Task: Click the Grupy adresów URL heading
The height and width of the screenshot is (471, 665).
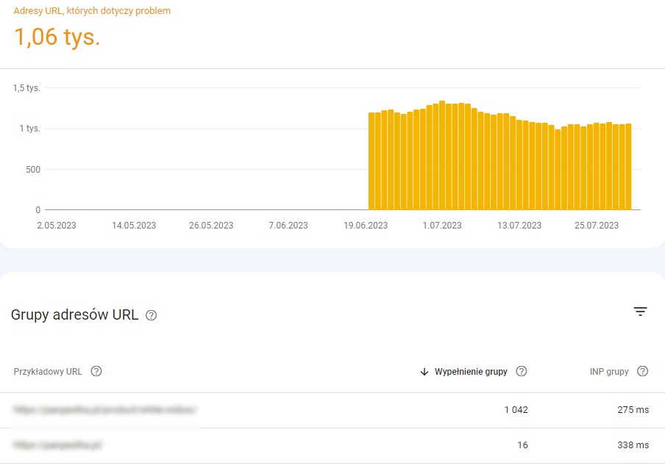Action: click(x=74, y=314)
